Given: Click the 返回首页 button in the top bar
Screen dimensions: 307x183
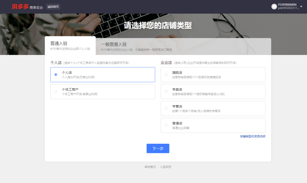Looking at the screenshot, I should [x=53, y=7].
